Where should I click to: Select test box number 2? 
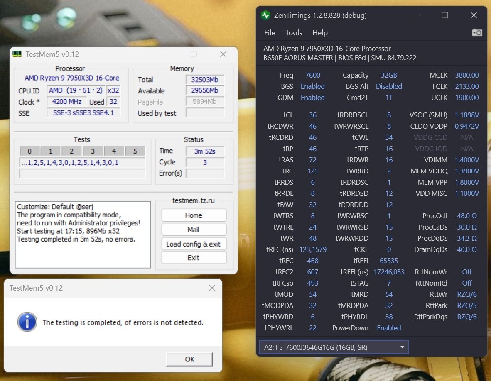72,151
